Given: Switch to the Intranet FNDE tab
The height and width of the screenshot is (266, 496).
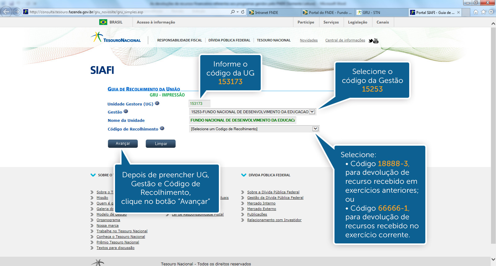Looking at the screenshot, I should 274,12.
